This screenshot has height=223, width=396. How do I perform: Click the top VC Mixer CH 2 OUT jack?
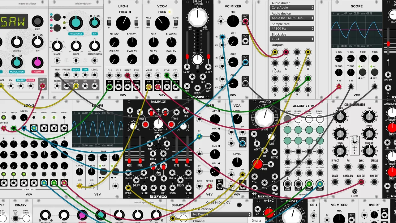click(x=245, y=62)
